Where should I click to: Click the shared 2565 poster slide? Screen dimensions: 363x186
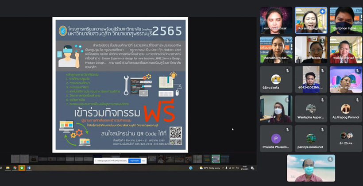120,85
